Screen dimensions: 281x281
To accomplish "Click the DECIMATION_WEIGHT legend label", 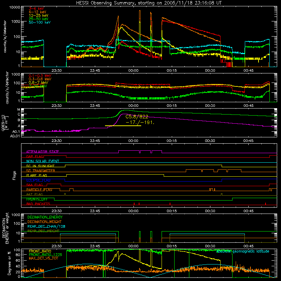I will 45,222.
